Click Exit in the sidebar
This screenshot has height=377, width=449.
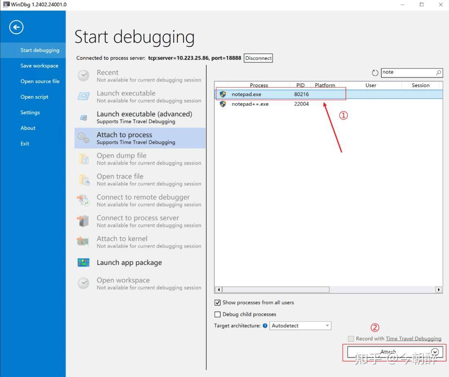[25, 144]
